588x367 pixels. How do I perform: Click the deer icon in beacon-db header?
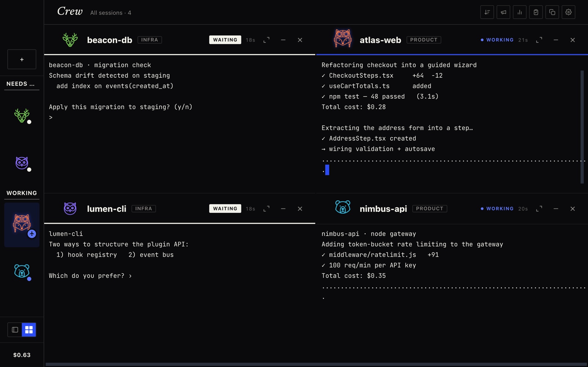click(x=70, y=40)
